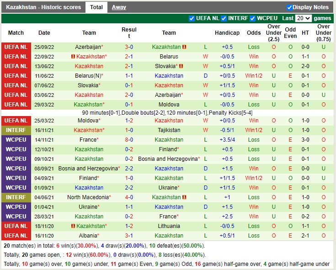Click red card icon in North Macedonia 4-0 row
336x270 pixels.
click(x=184, y=197)
